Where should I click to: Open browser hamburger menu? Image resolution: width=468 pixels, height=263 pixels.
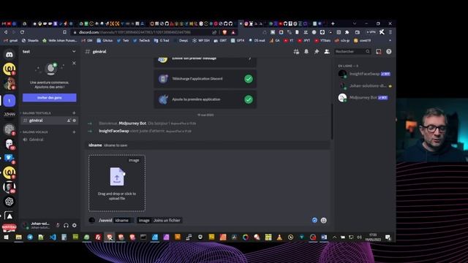[390, 32]
